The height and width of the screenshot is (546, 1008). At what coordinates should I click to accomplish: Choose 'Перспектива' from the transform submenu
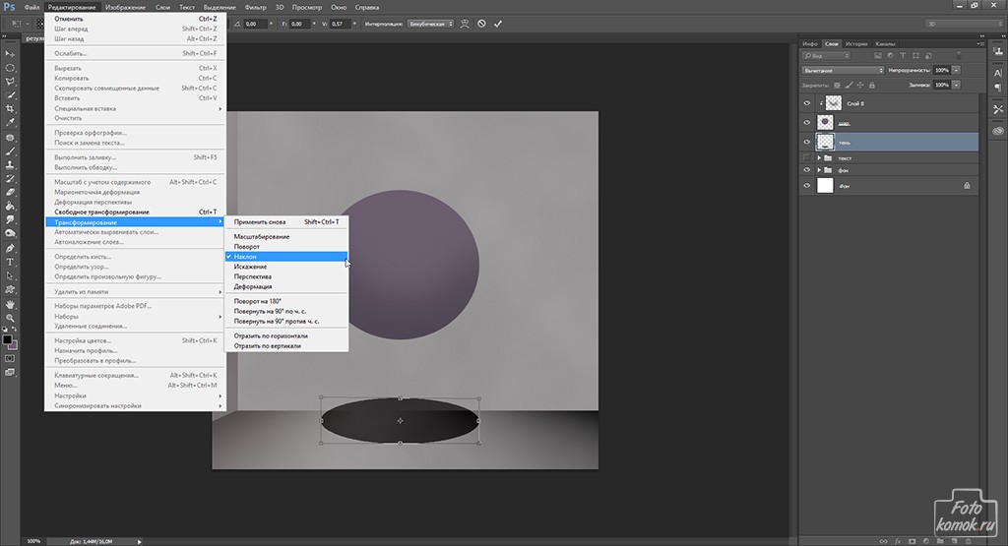click(252, 276)
